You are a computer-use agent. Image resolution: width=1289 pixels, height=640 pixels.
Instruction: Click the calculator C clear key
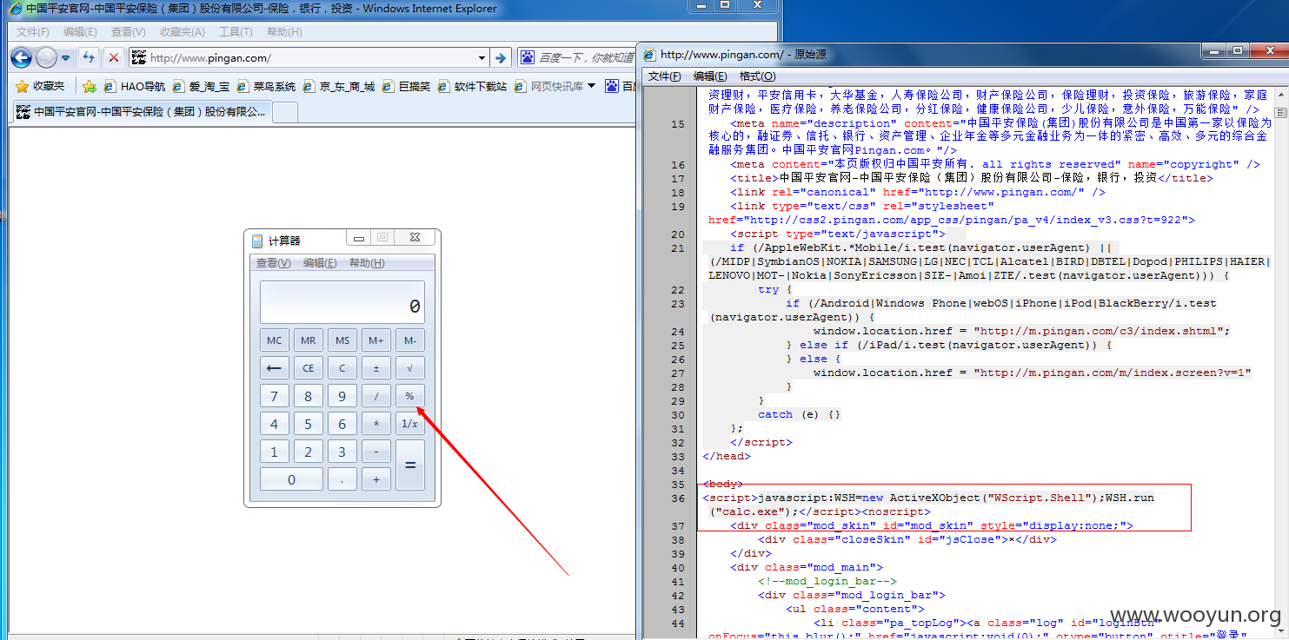(x=342, y=368)
